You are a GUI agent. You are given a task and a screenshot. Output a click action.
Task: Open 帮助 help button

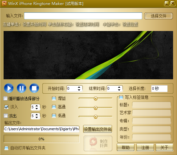point(125,147)
